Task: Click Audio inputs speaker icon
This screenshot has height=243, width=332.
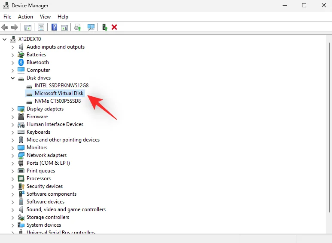Action: [21, 47]
